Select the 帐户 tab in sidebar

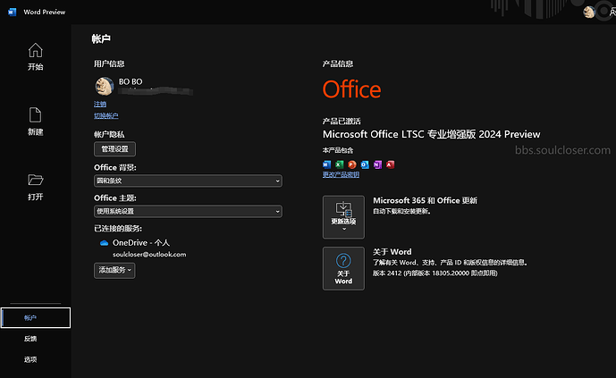(x=36, y=317)
